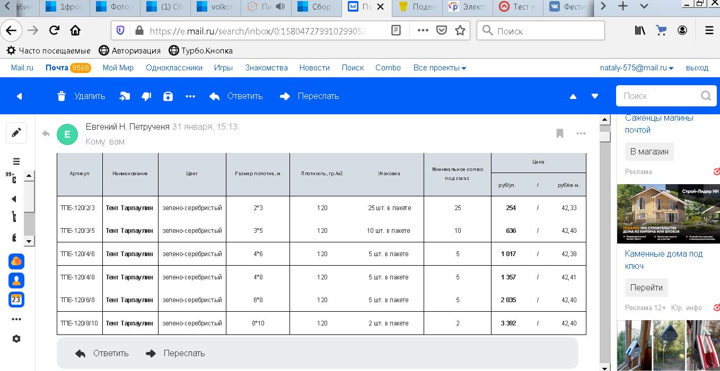
Task: Toggle the bookmark flag on this email
Action: click(559, 133)
